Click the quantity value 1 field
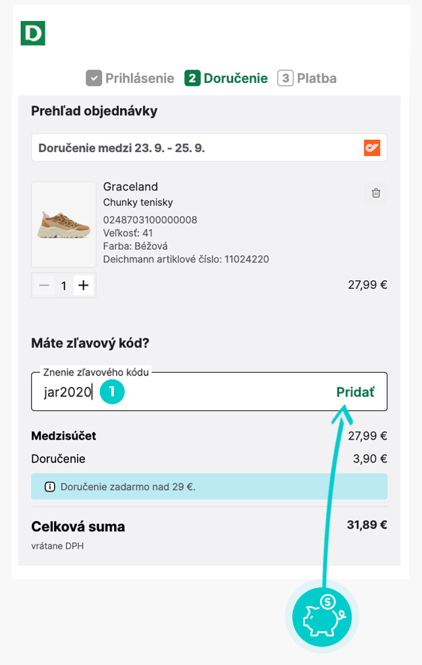 pos(64,286)
